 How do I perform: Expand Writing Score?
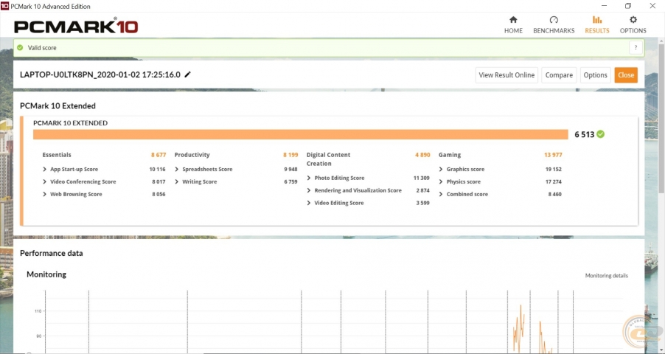[x=177, y=181]
